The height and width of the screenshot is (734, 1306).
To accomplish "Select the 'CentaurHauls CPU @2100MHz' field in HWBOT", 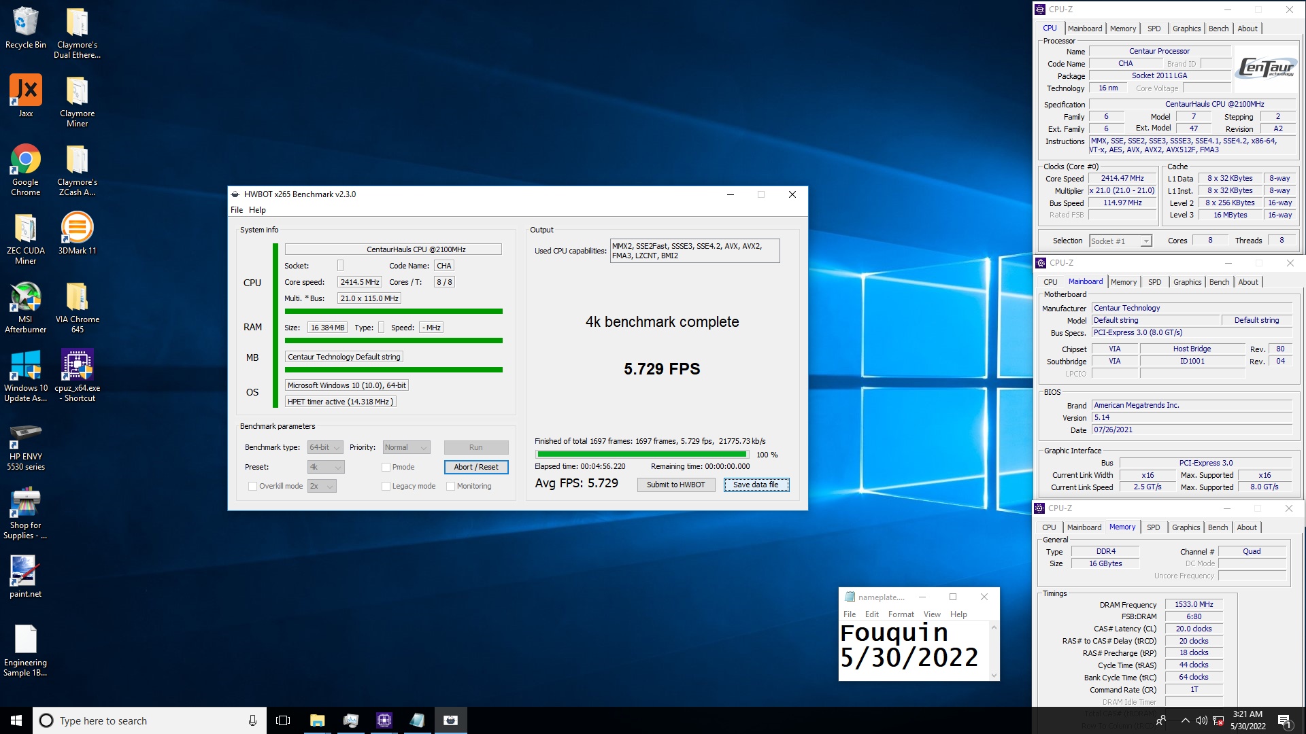I will click(x=393, y=249).
